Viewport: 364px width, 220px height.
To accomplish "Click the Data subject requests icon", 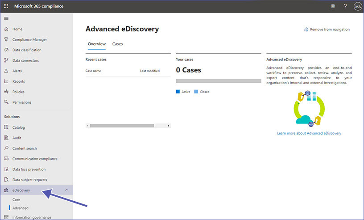I will pyautogui.click(x=6, y=179).
